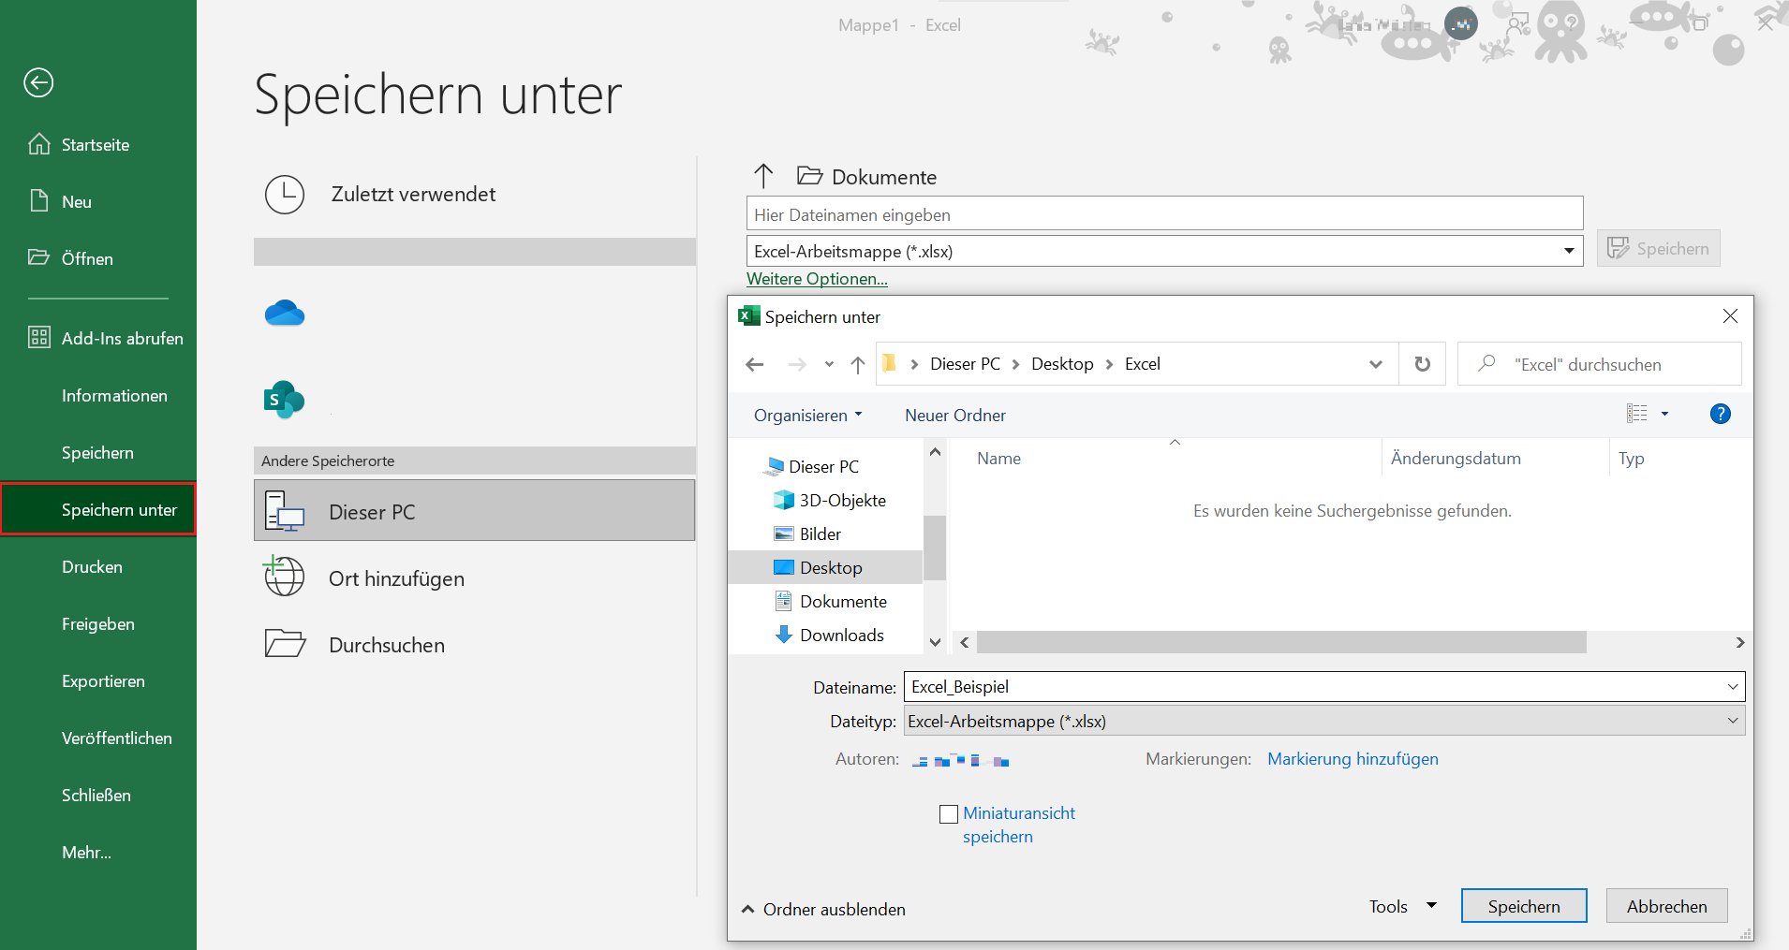Click the backstage file name field

tap(1164, 214)
